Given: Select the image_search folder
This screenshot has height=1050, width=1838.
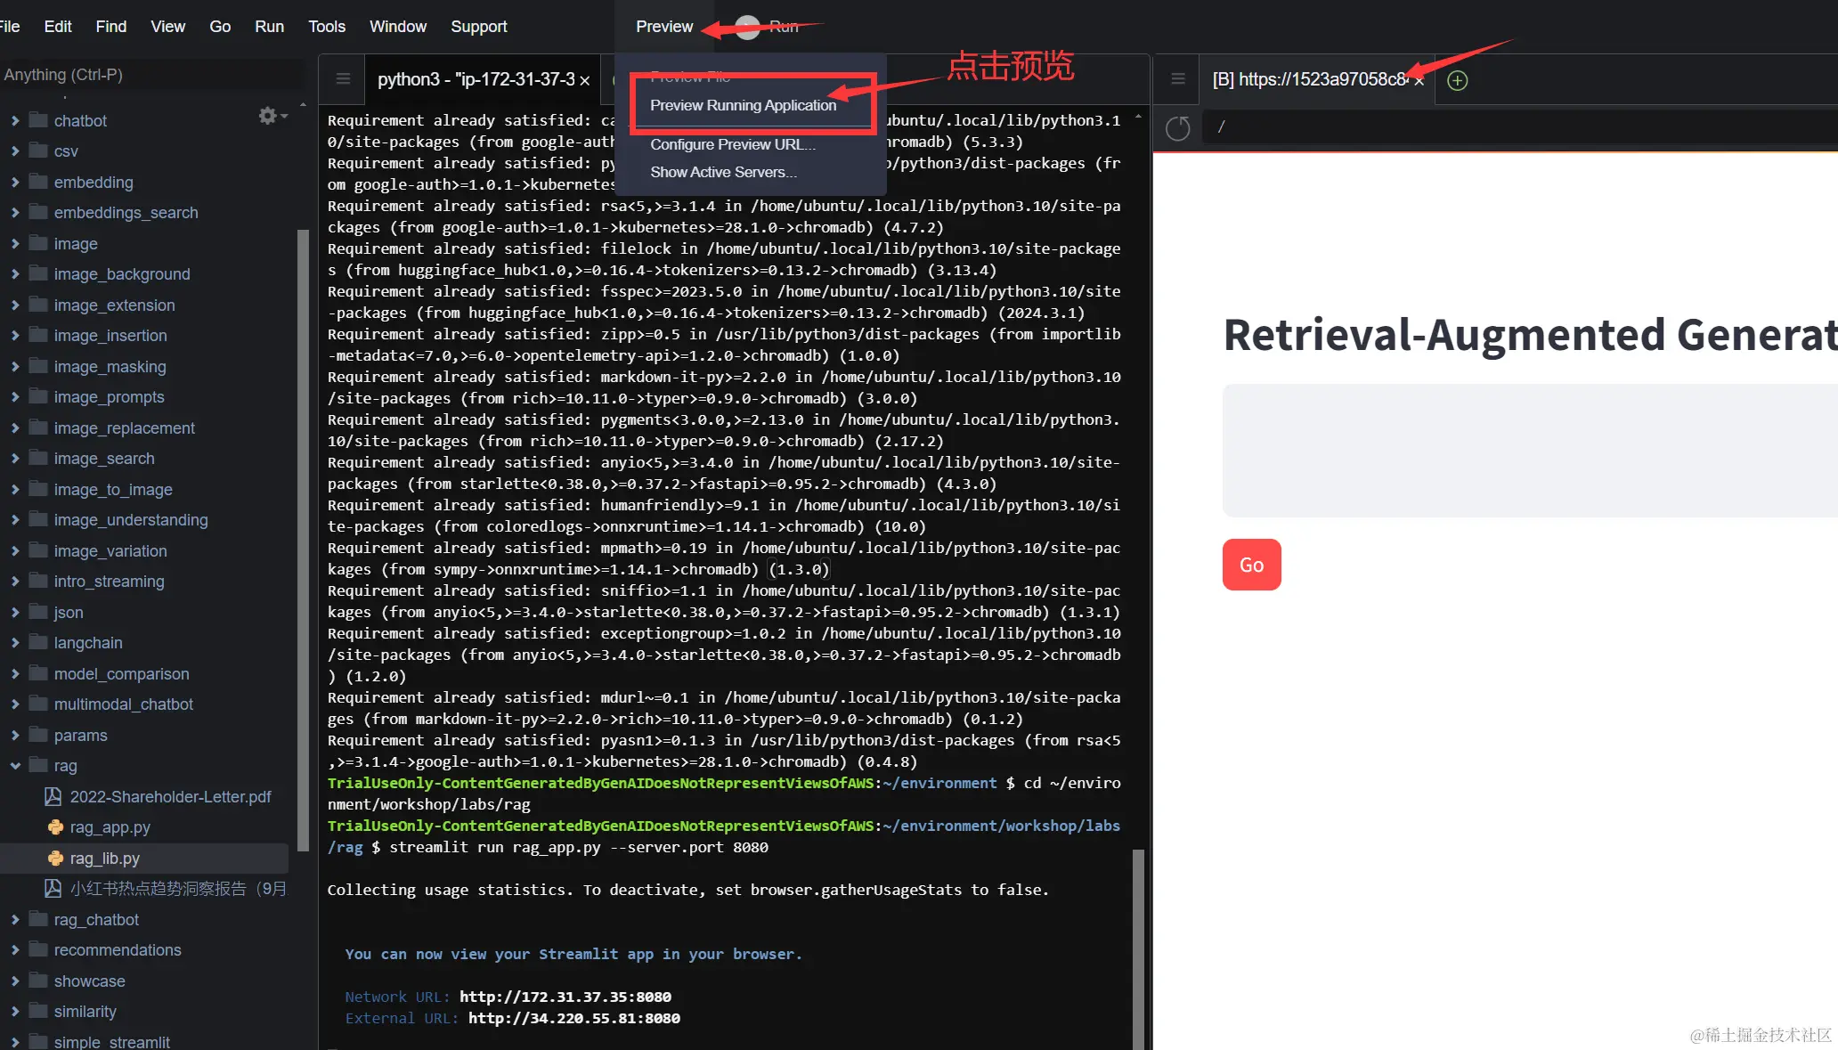Looking at the screenshot, I should pyautogui.click(x=104, y=459).
